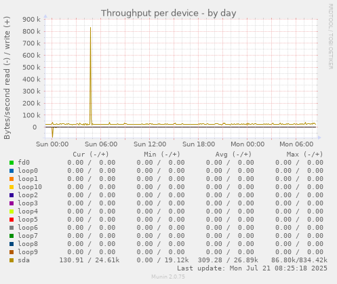Click the 'loop6' device label
Screen dimensions: 337x284
[x=28, y=228]
